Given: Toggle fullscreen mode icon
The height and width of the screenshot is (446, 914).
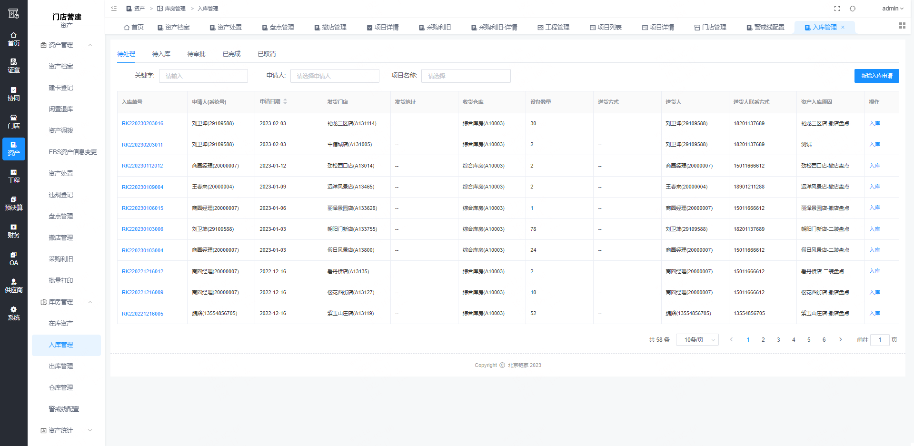Looking at the screenshot, I should (837, 9).
